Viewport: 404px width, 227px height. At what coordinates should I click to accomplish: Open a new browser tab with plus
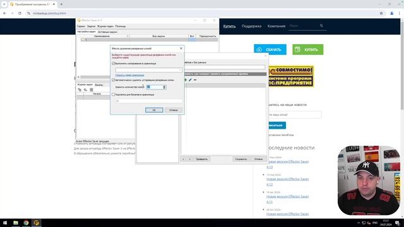(61, 4)
